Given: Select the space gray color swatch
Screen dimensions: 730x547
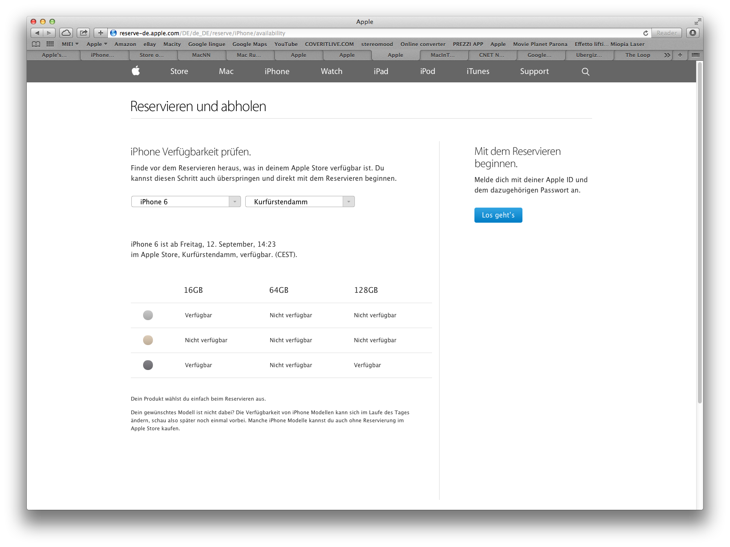Looking at the screenshot, I should pyautogui.click(x=148, y=365).
